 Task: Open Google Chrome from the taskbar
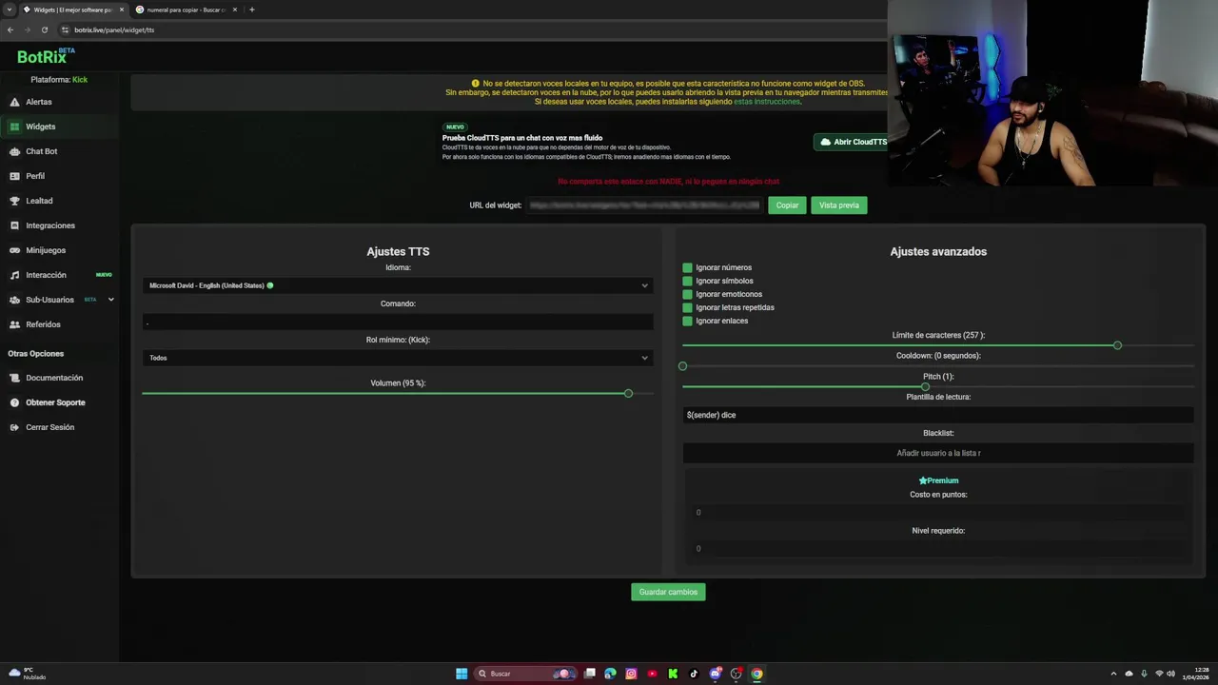coord(756,674)
